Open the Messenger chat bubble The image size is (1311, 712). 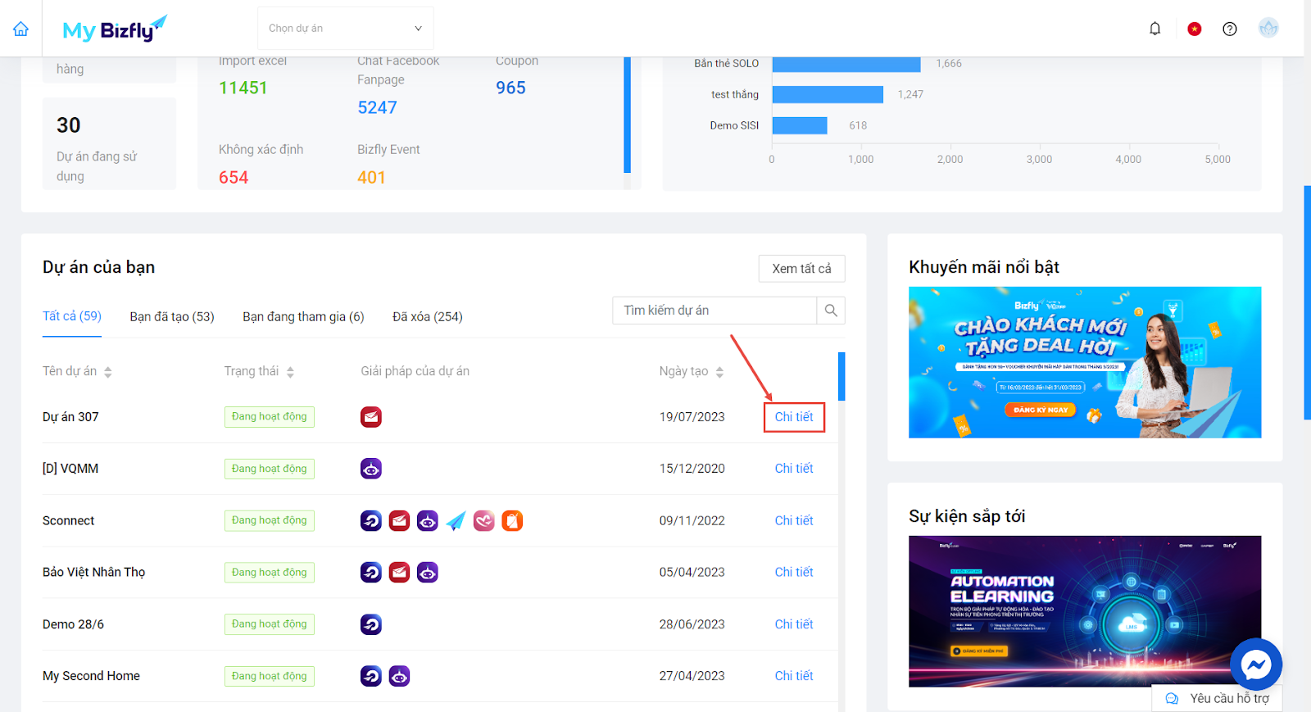tap(1256, 664)
